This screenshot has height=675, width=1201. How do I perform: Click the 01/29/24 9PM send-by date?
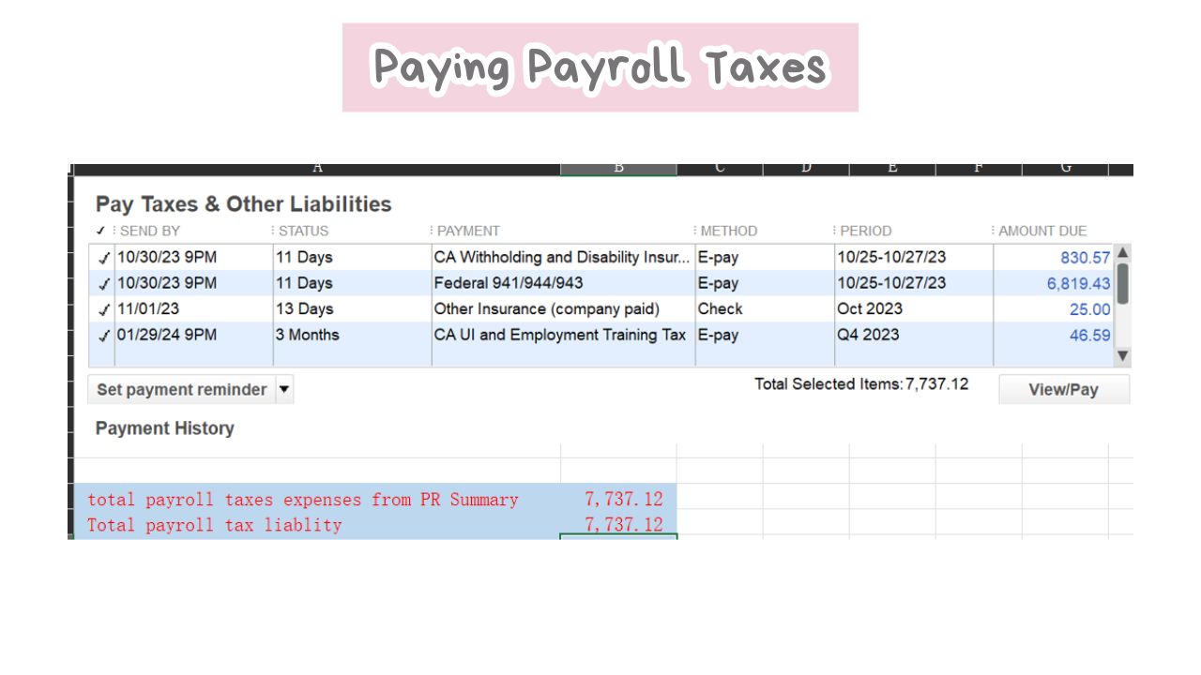(167, 335)
